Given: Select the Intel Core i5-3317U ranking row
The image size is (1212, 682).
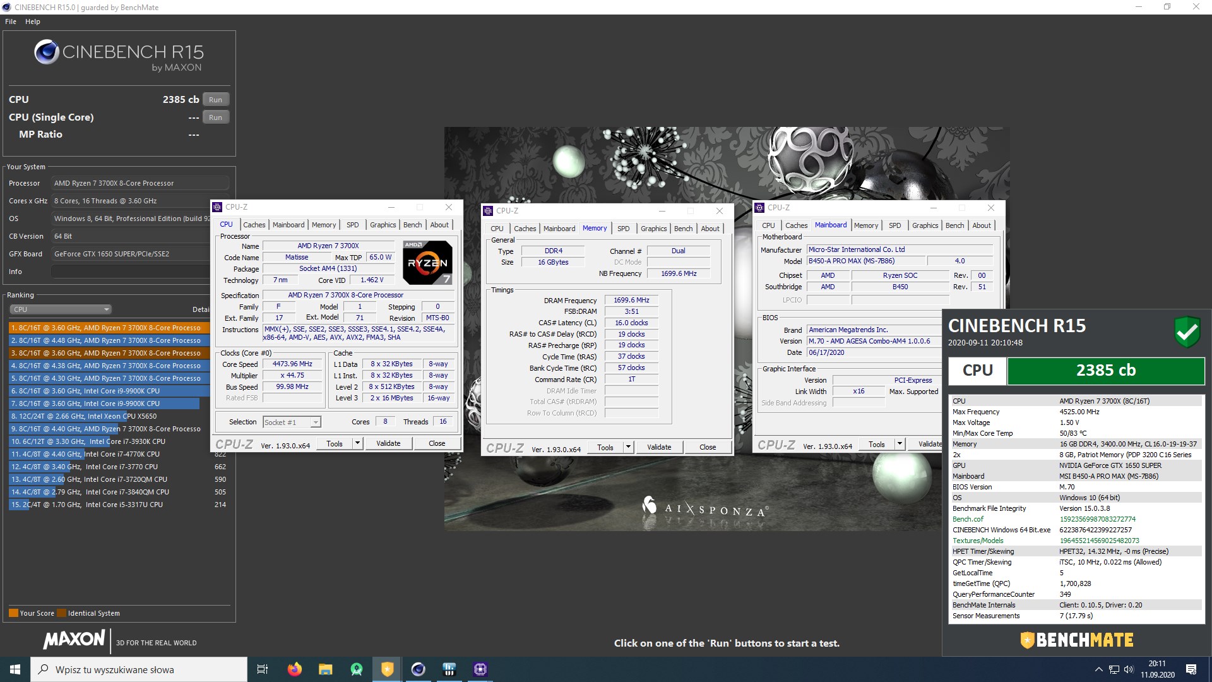Looking at the screenshot, I should pos(118,505).
